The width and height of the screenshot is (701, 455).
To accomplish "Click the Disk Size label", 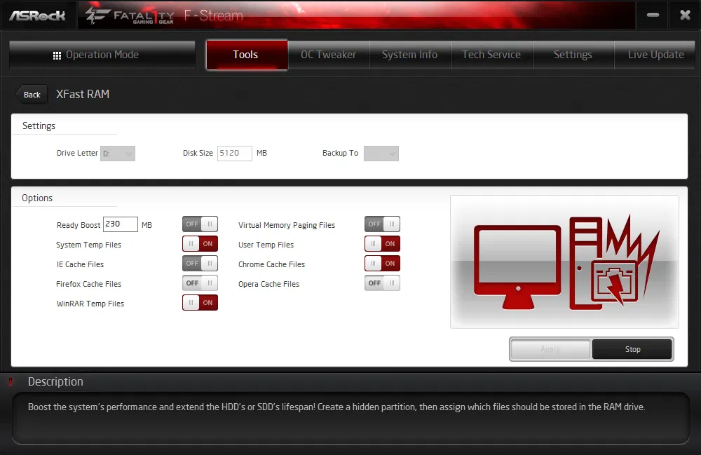I will [198, 153].
